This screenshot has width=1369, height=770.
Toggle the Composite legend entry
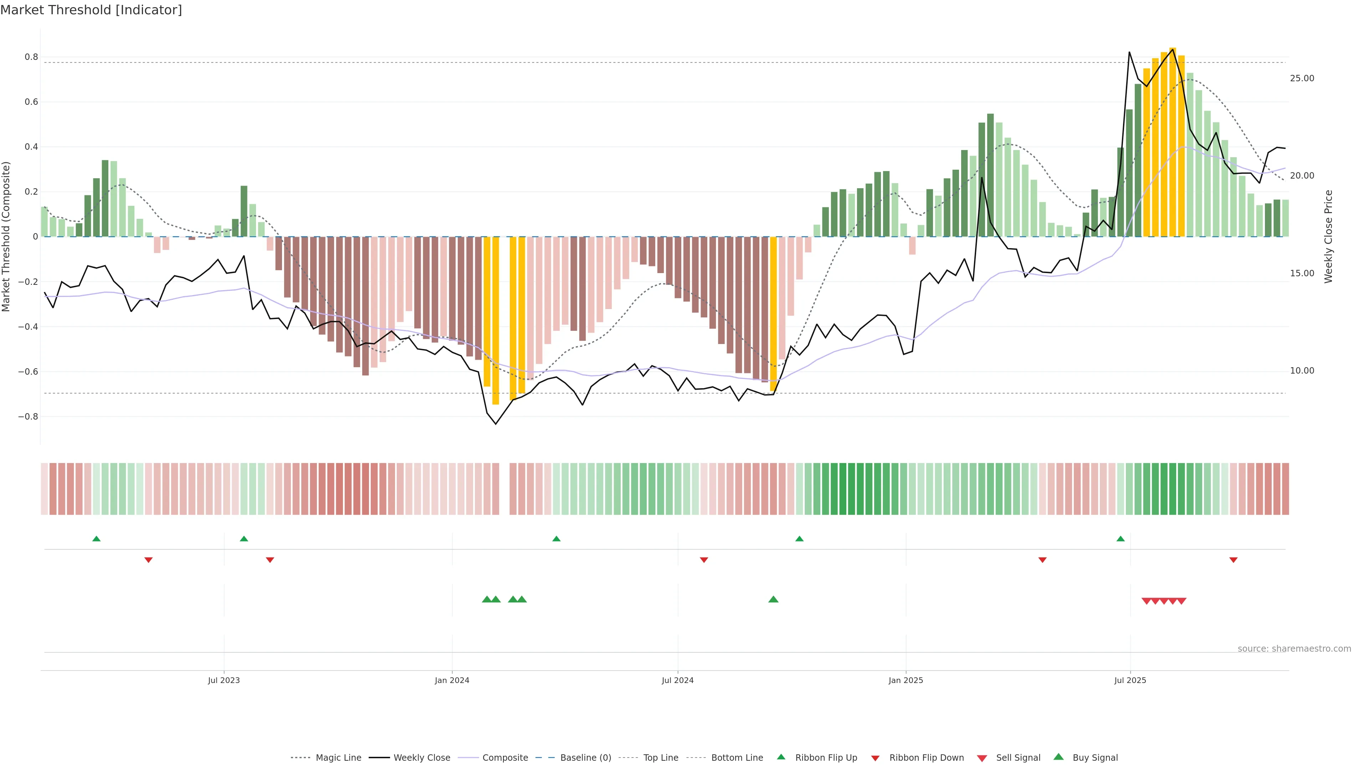point(505,758)
